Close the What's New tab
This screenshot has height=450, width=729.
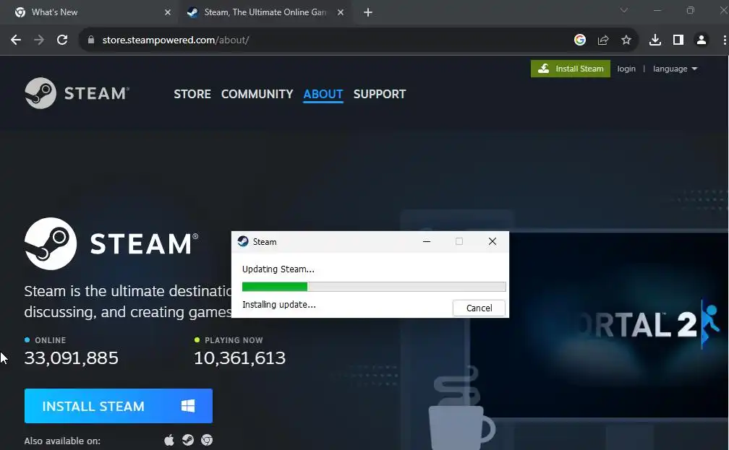(x=168, y=12)
